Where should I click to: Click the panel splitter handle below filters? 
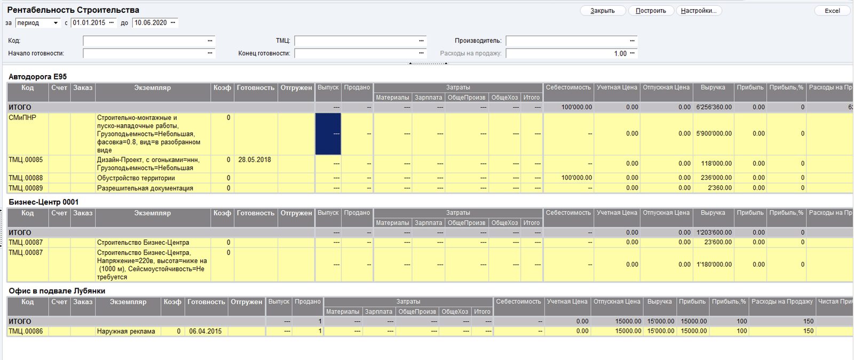coord(428,63)
